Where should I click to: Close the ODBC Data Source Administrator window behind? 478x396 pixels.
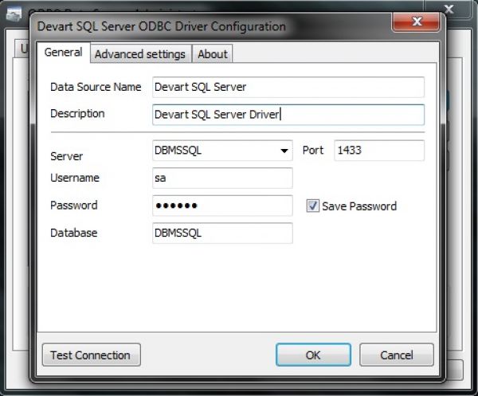coord(449,9)
